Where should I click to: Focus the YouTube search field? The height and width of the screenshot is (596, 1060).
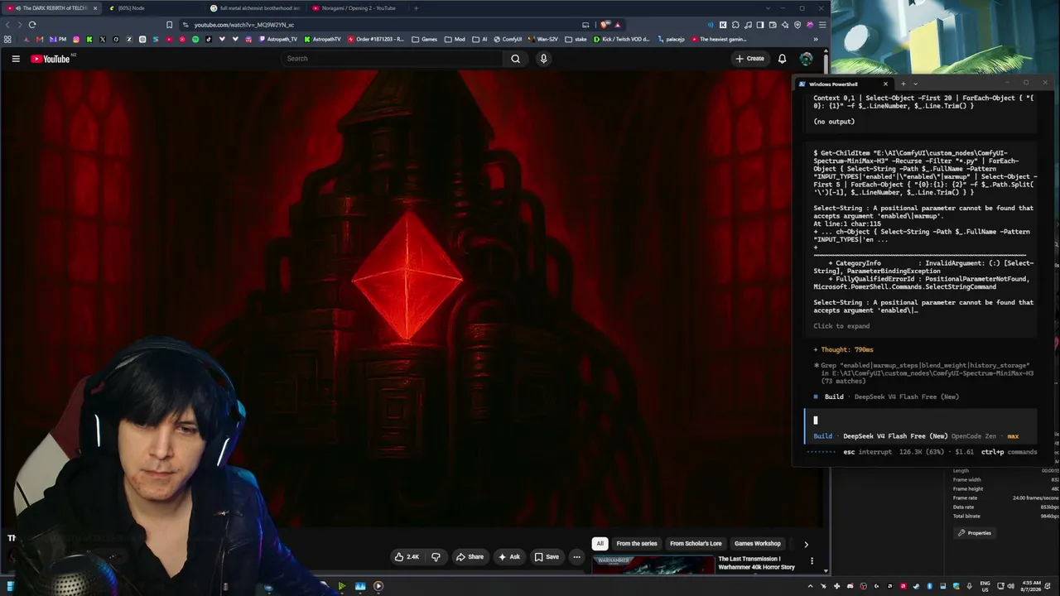[391, 59]
